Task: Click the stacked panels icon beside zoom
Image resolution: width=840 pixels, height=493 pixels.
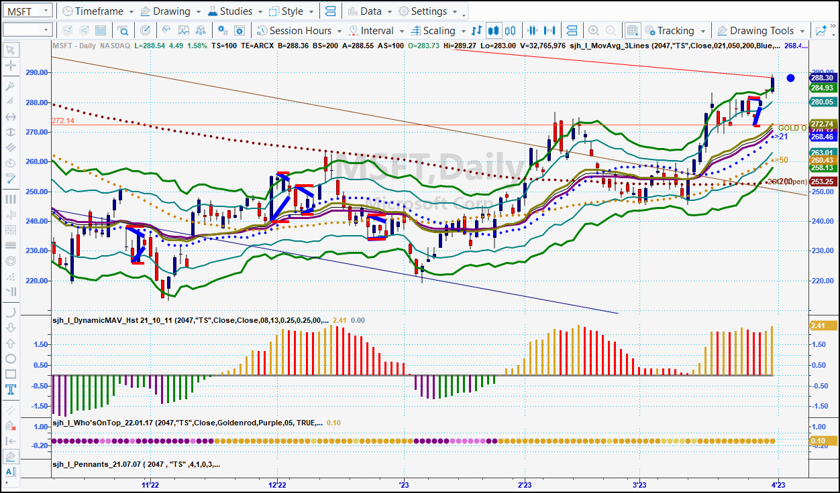Action: pos(572,30)
